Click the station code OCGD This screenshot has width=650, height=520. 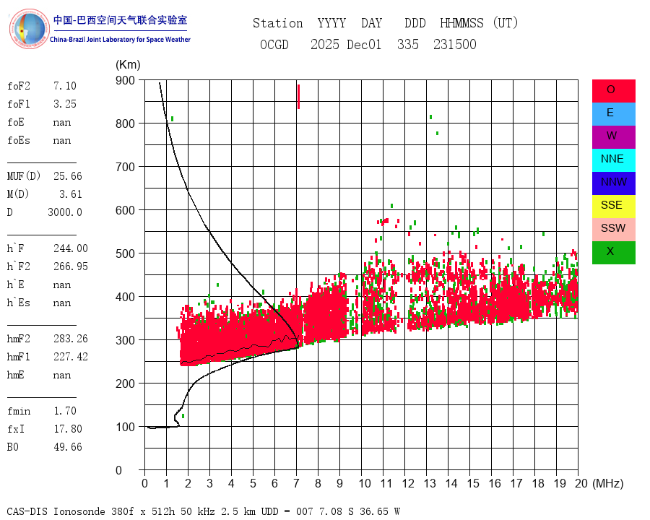[274, 44]
